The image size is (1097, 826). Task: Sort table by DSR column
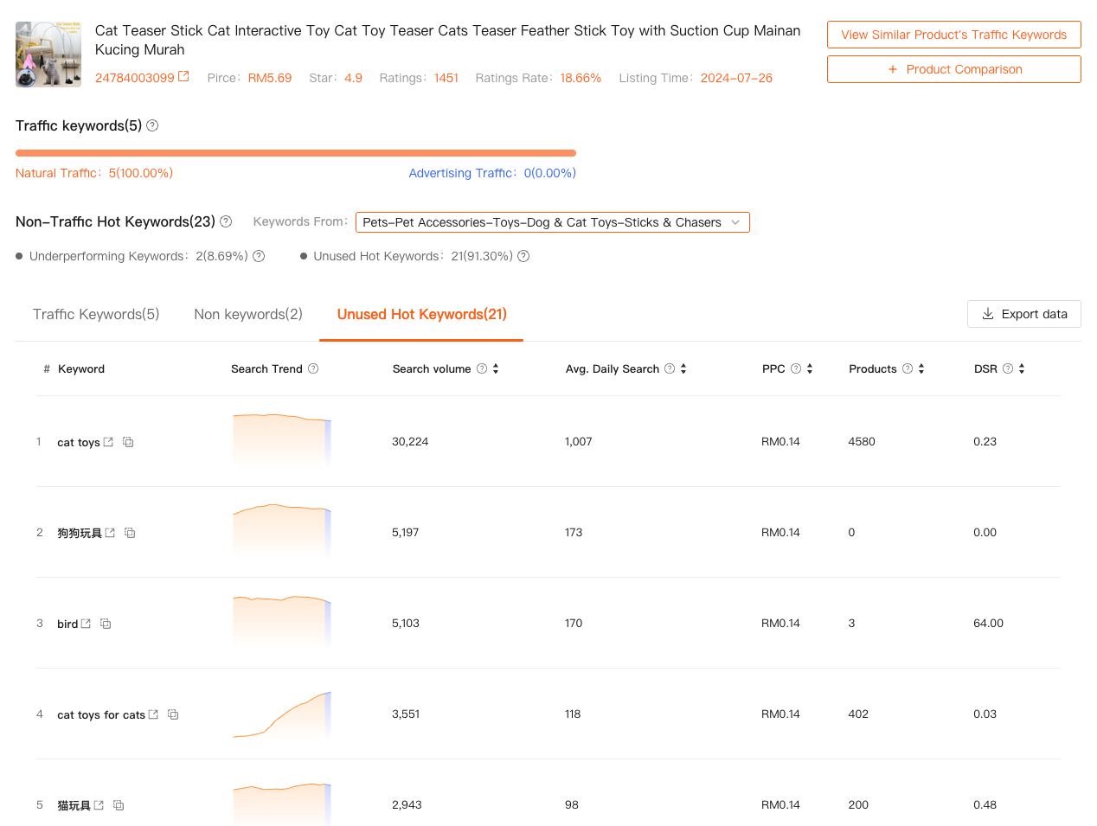pyautogui.click(x=1022, y=368)
